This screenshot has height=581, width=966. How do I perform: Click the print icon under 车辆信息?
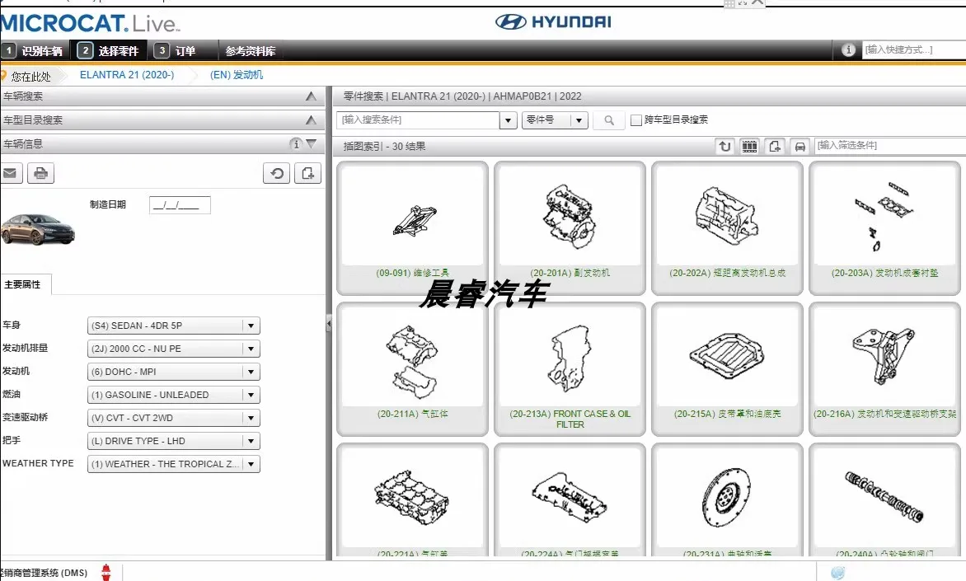click(40, 173)
